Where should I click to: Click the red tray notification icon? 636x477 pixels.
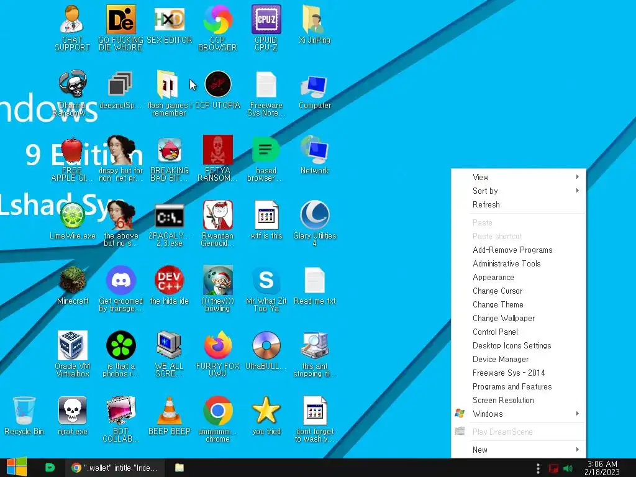coord(553,468)
